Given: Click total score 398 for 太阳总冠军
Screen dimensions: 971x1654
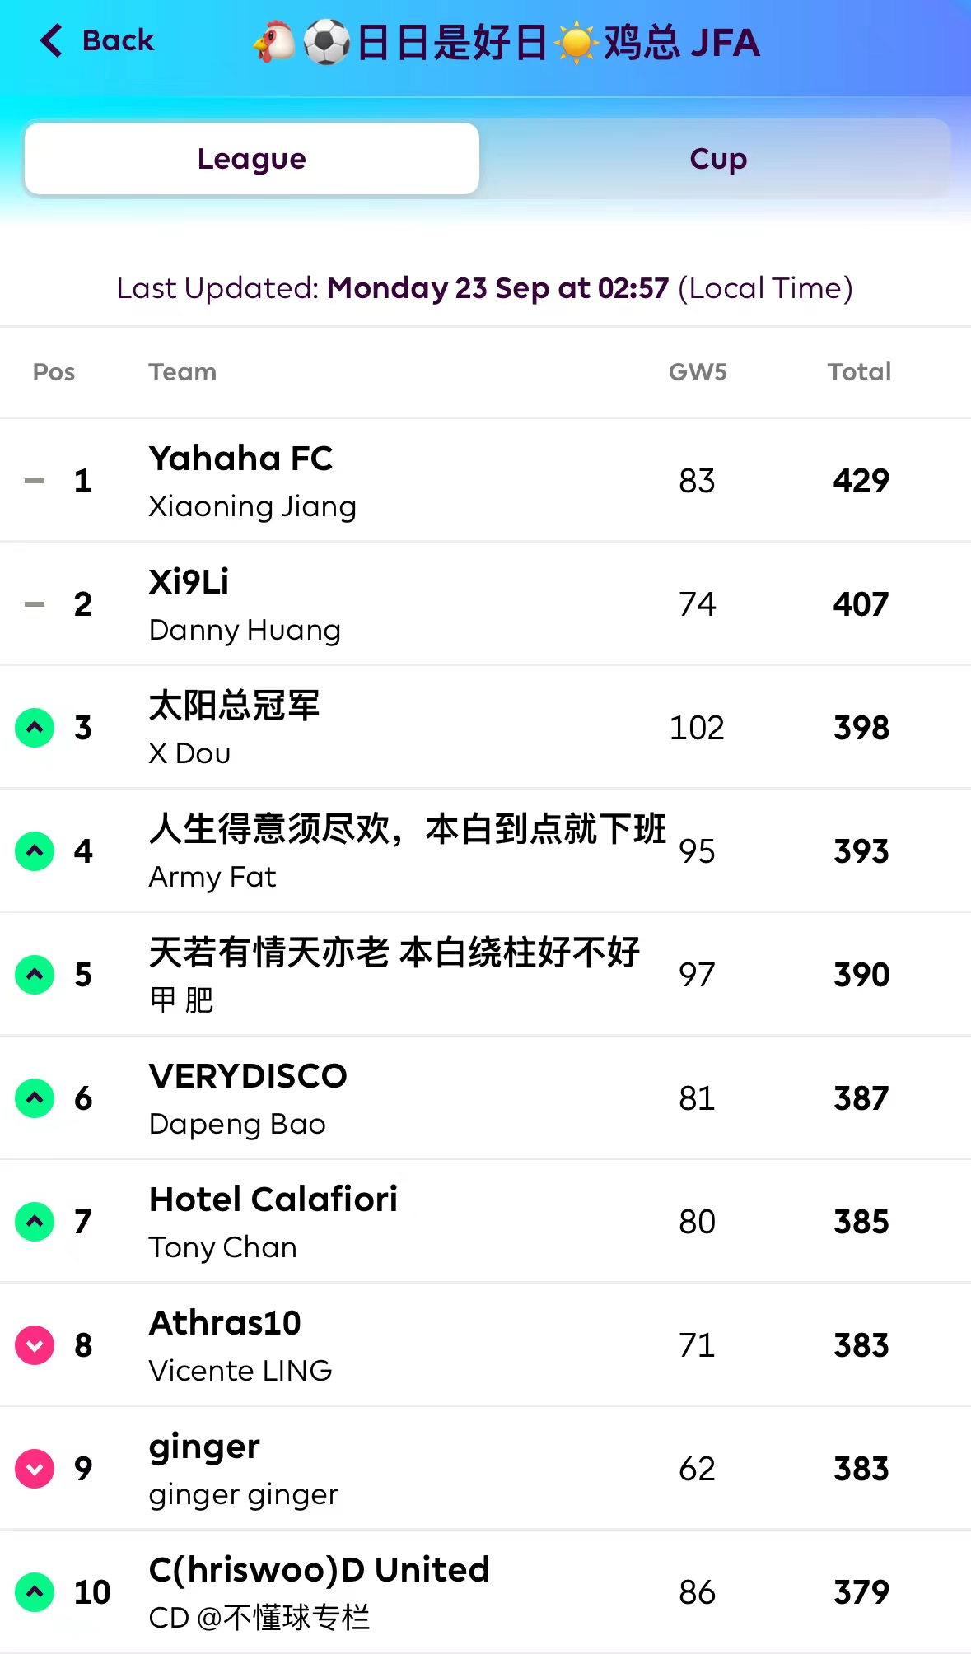Looking at the screenshot, I should 861,728.
